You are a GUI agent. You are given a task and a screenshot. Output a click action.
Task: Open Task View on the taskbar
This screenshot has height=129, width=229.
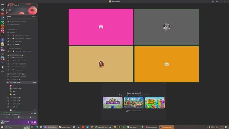click(32, 127)
